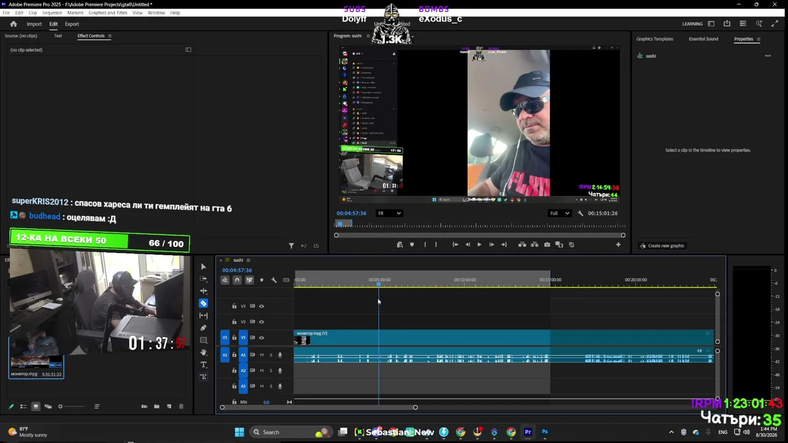The image size is (788, 443).
Task: Select the Selection tool arrow
Action: (x=204, y=266)
